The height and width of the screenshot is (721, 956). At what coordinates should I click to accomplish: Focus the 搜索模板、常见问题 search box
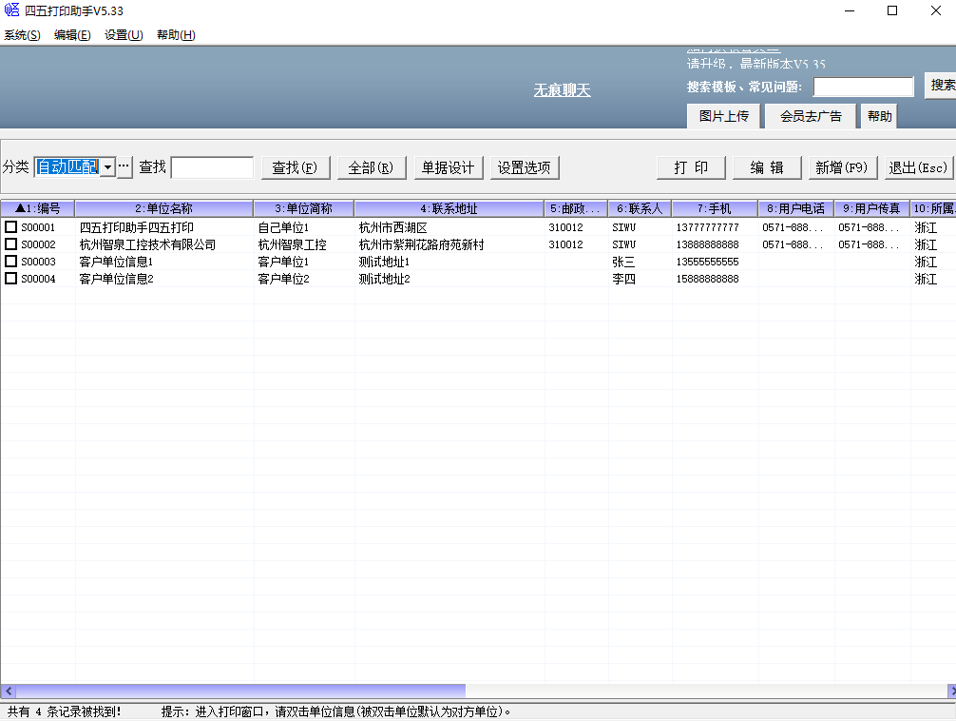[x=863, y=87]
